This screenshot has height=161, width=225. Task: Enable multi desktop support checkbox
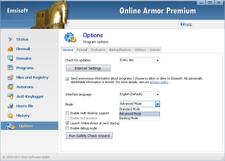[x=67, y=113]
